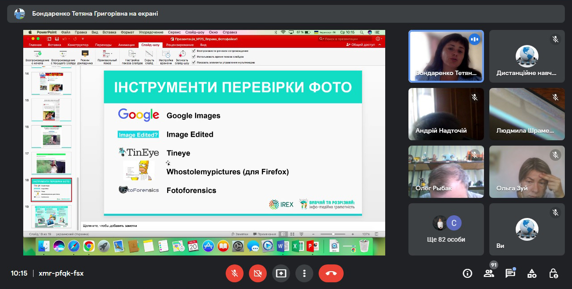
Task: Open the quick access toolbar dropdown arrow
Action: 83,39
